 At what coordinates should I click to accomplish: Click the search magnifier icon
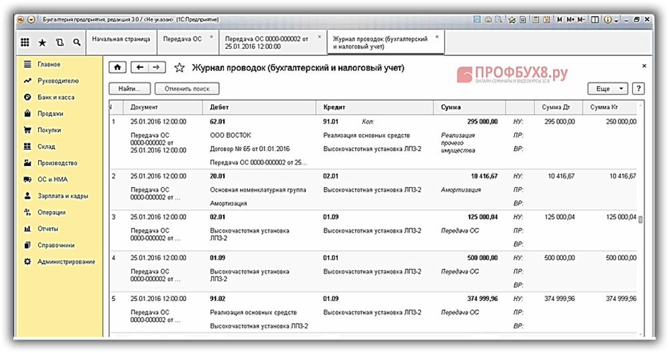77,43
